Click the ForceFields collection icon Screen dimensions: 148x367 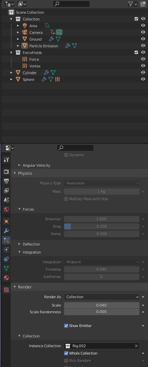(x=18, y=52)
